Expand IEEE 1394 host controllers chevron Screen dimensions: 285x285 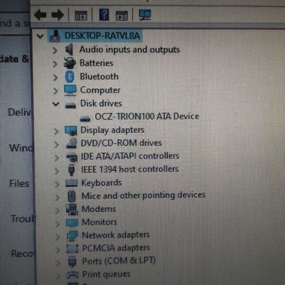tap(56, 171)
